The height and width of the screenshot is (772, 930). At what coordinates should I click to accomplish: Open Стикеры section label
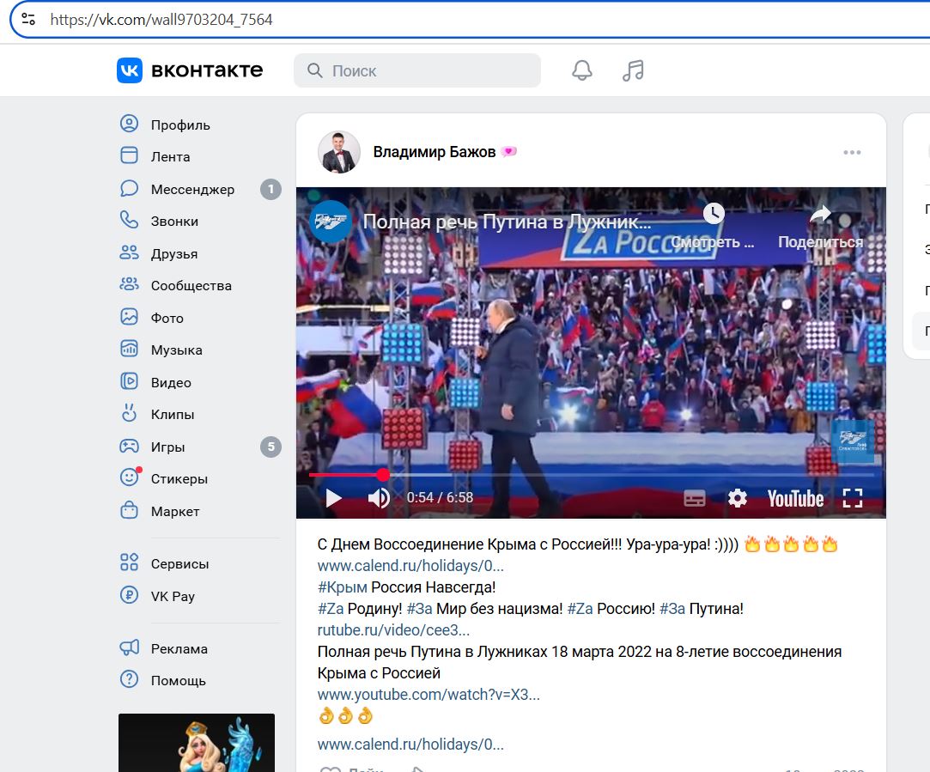click(x=179, y=479)
